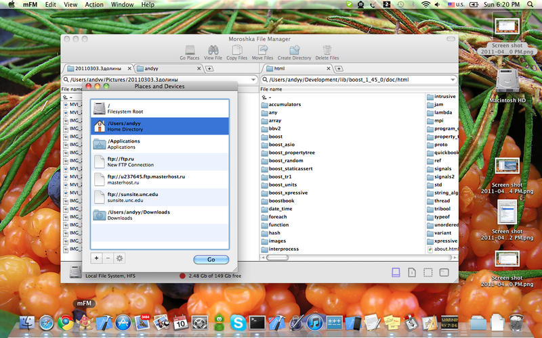This screenshot has width=542, height=338.
Task: Toggle the dashed selection mode icon
Action: coord(428,272)
